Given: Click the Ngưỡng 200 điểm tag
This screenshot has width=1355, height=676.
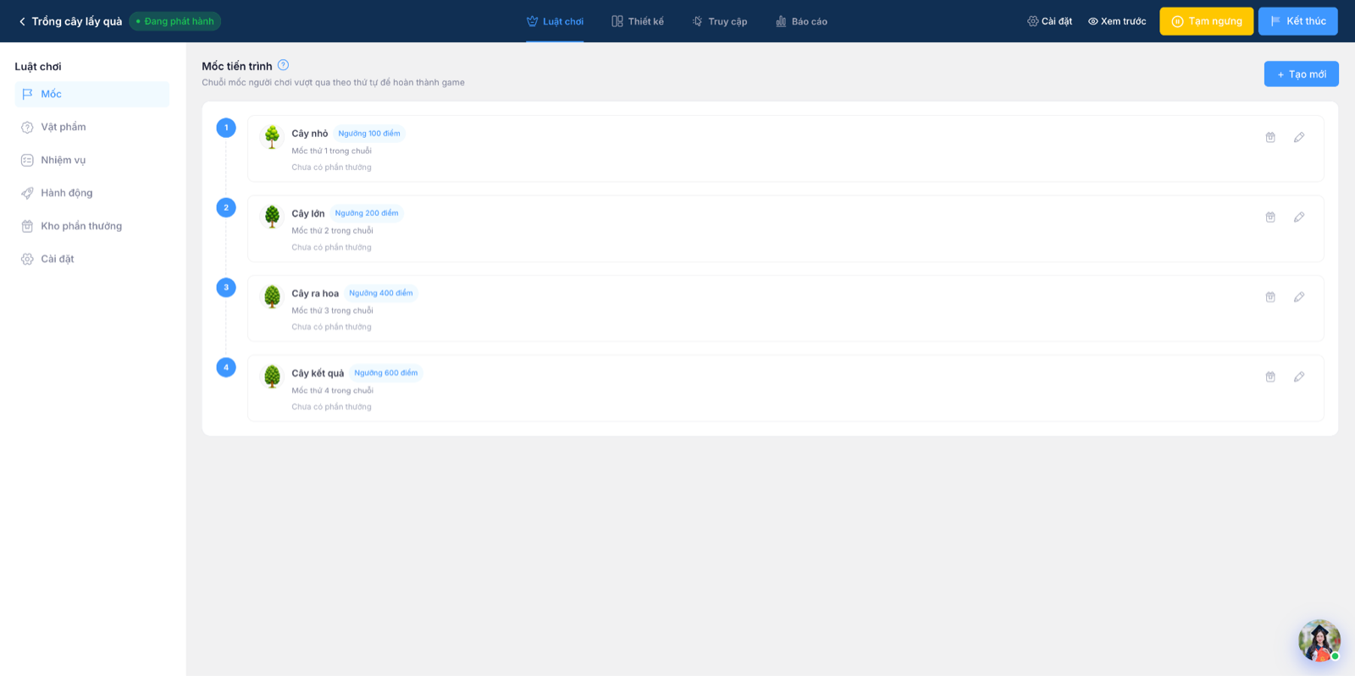Looking at the screenshot, I should [367, 213].
